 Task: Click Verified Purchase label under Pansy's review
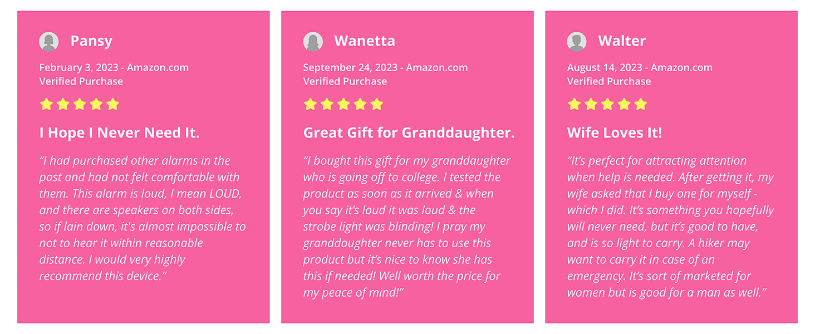point(81,81)
